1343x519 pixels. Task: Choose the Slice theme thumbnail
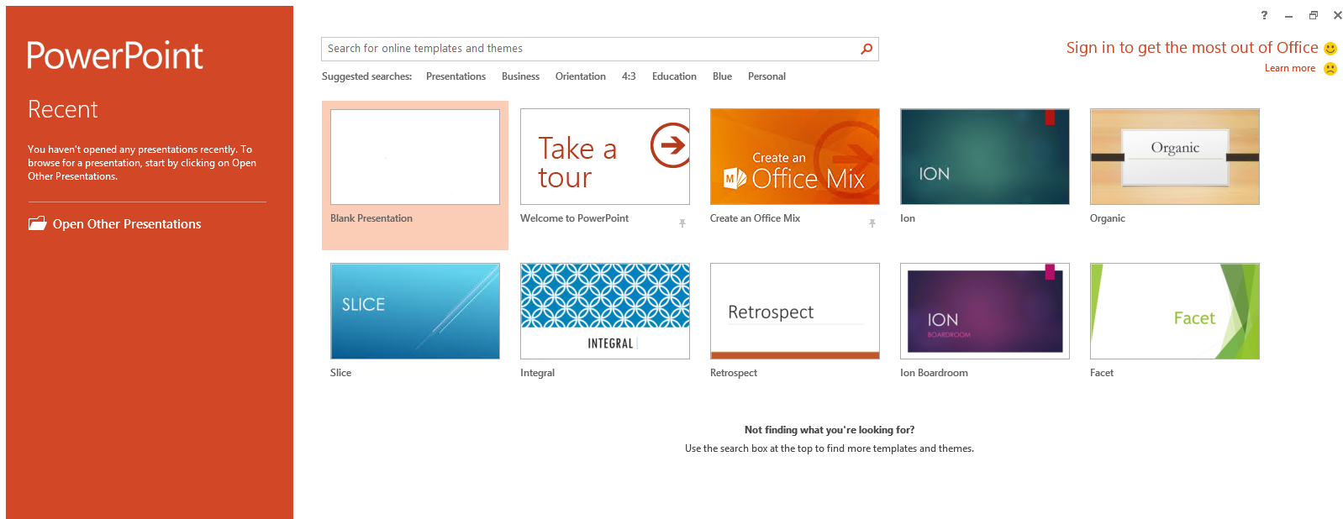coord(415,312)
